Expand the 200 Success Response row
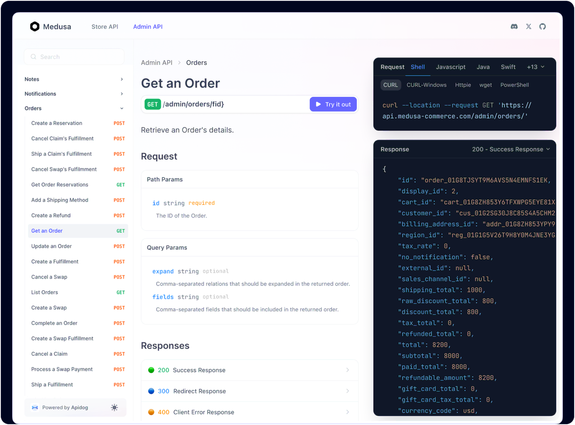Viewport: 575px width, 425px height. click(250, 370)
